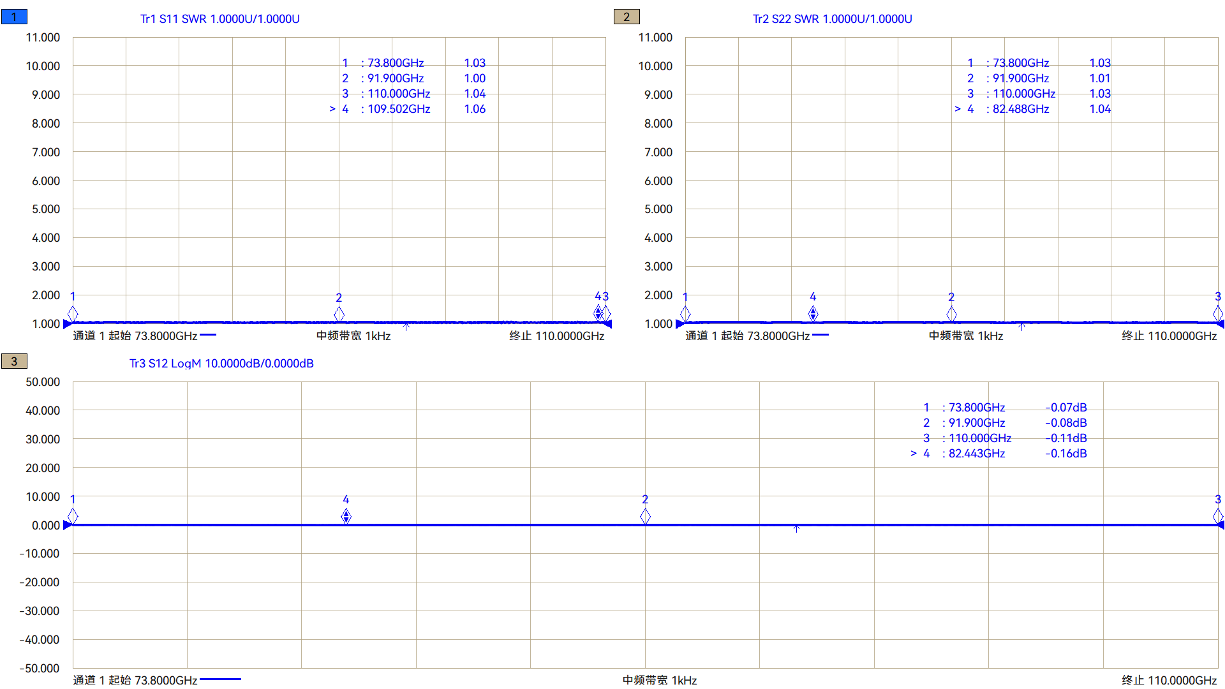Click the IF bandwidth 1kHz label in window 3
This screenshot has height=689, width=1225.
659,680
